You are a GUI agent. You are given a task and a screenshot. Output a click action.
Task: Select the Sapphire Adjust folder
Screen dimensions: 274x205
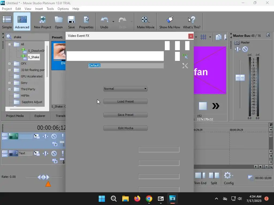pos(32,102)
